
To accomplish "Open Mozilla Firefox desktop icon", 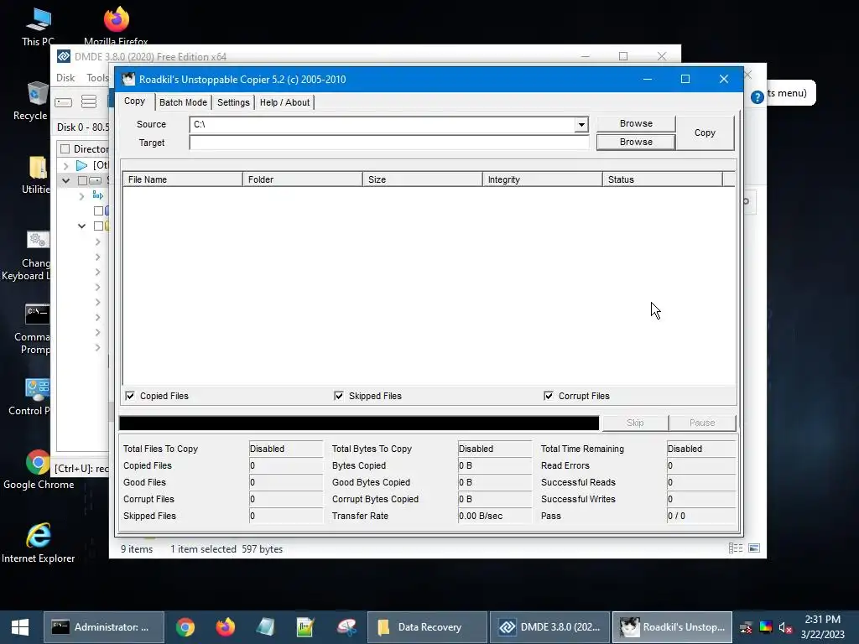I will [116, 26].
